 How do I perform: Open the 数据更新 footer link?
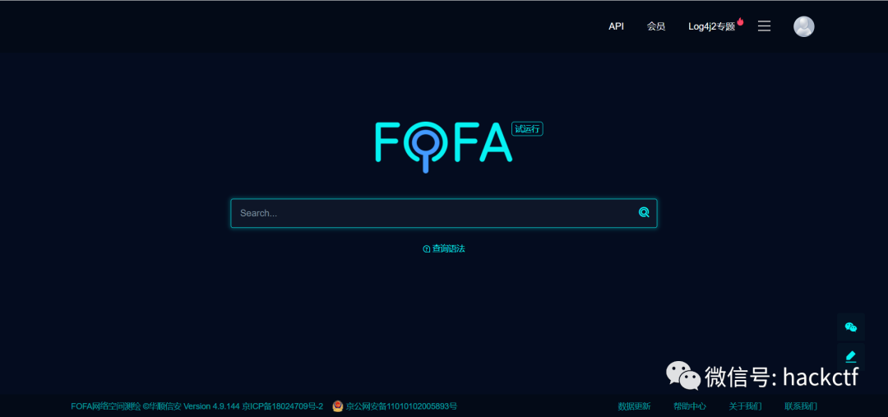pos(634,406)
